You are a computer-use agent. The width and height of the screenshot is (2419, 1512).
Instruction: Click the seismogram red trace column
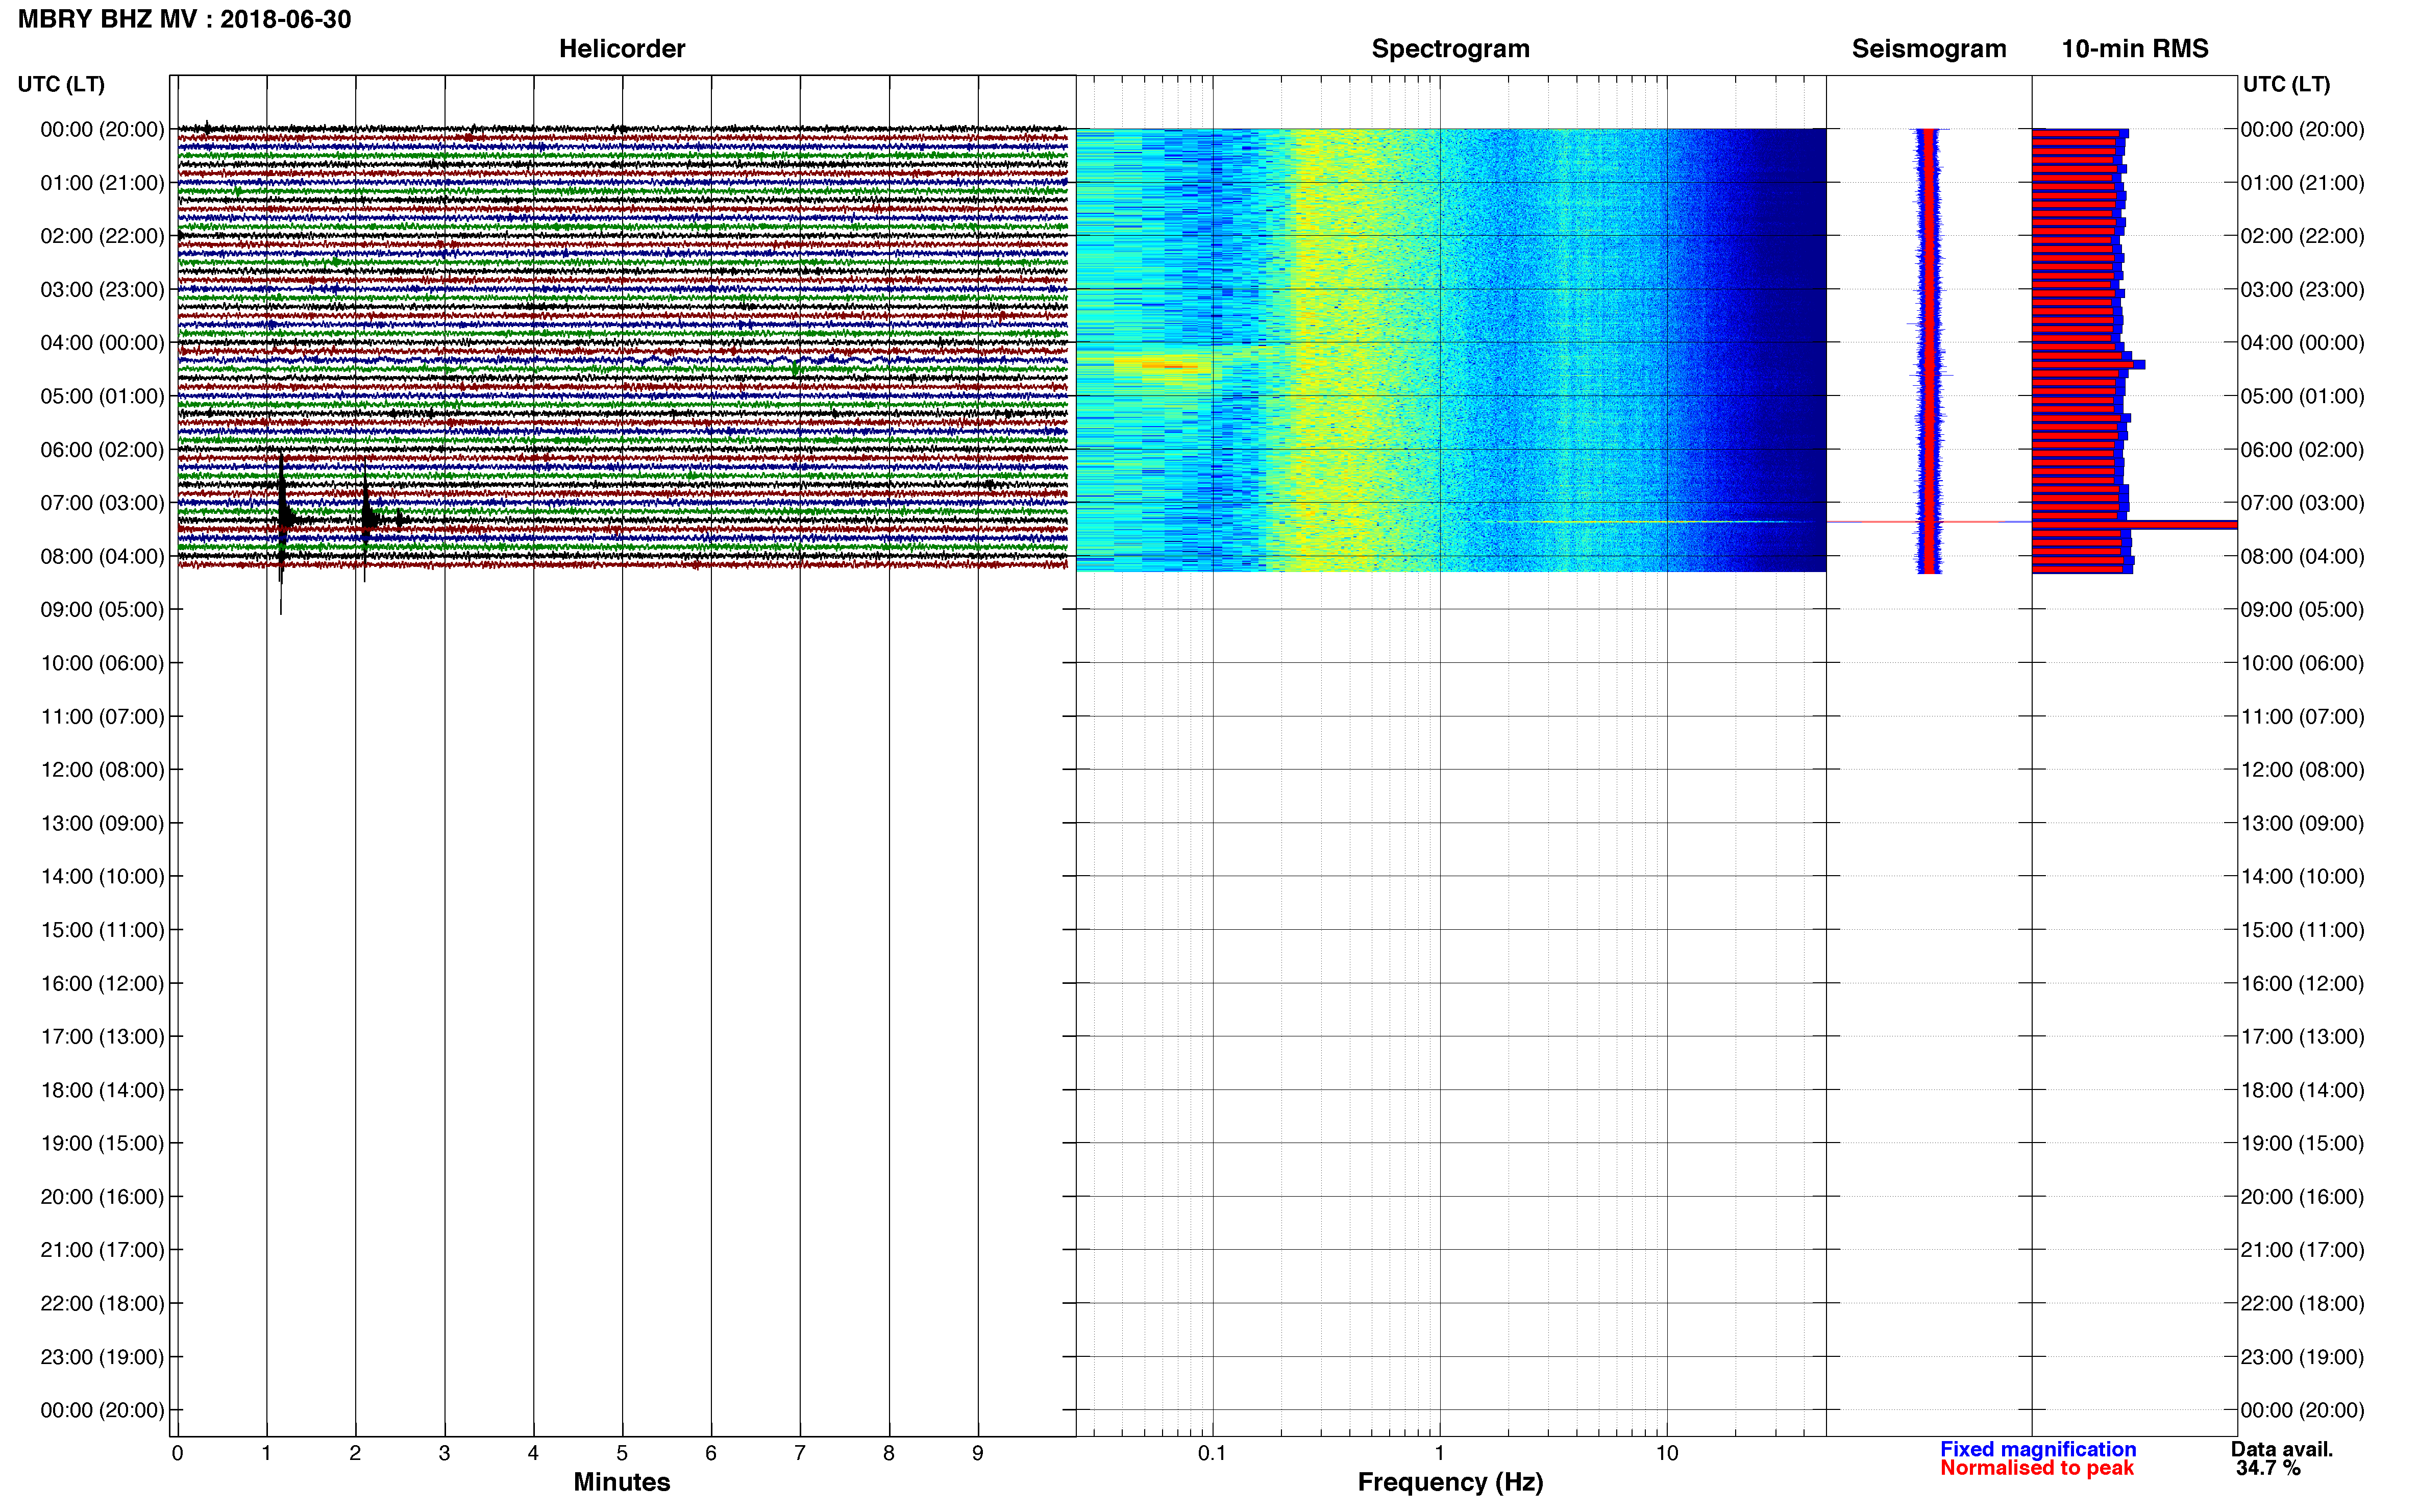[x=1929, y=350]
